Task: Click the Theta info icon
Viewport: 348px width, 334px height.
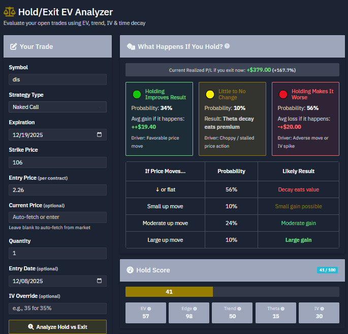Action: click(282, 309)
